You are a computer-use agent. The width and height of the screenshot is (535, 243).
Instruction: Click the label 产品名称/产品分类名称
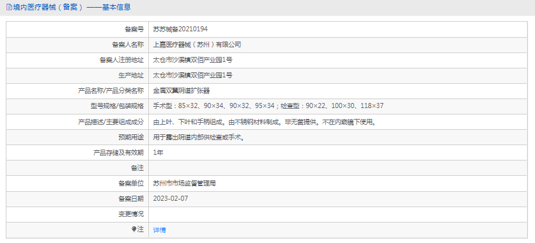111,91
